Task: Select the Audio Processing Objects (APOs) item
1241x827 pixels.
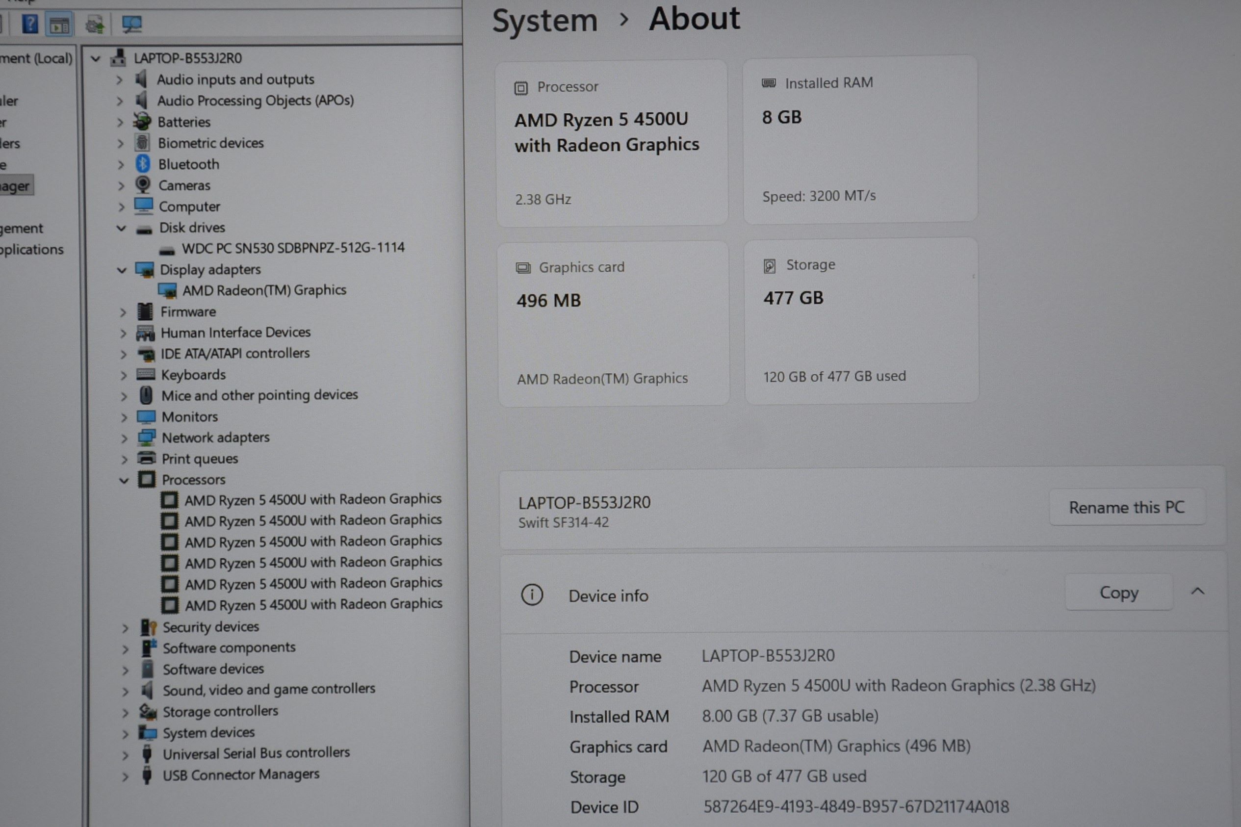Action: (255, 100)
